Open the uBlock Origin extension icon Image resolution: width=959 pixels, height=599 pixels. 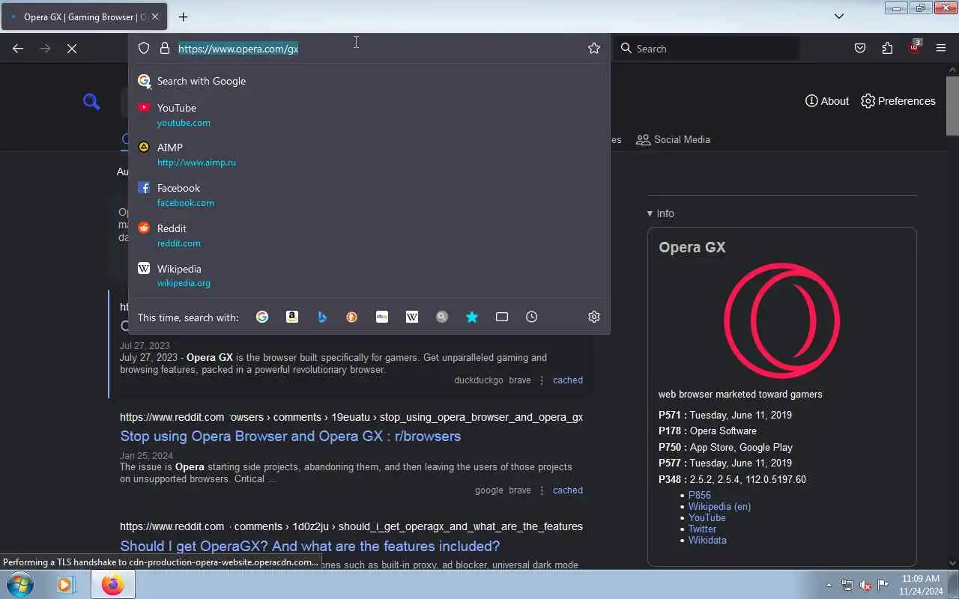(x=914, y=47)
